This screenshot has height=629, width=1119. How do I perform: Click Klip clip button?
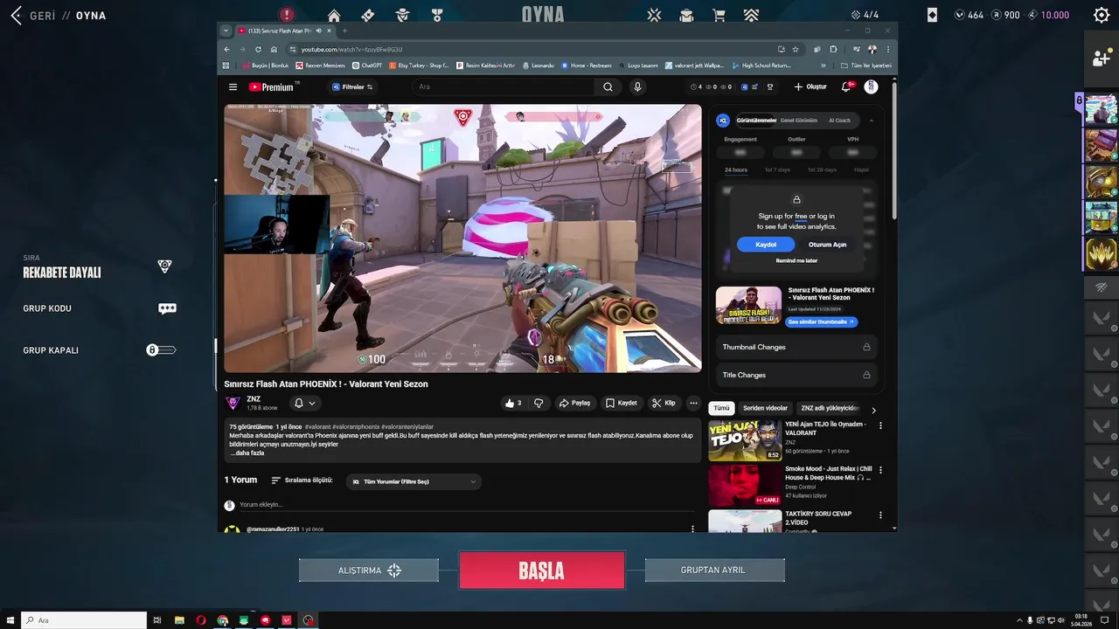click(664, 403)
